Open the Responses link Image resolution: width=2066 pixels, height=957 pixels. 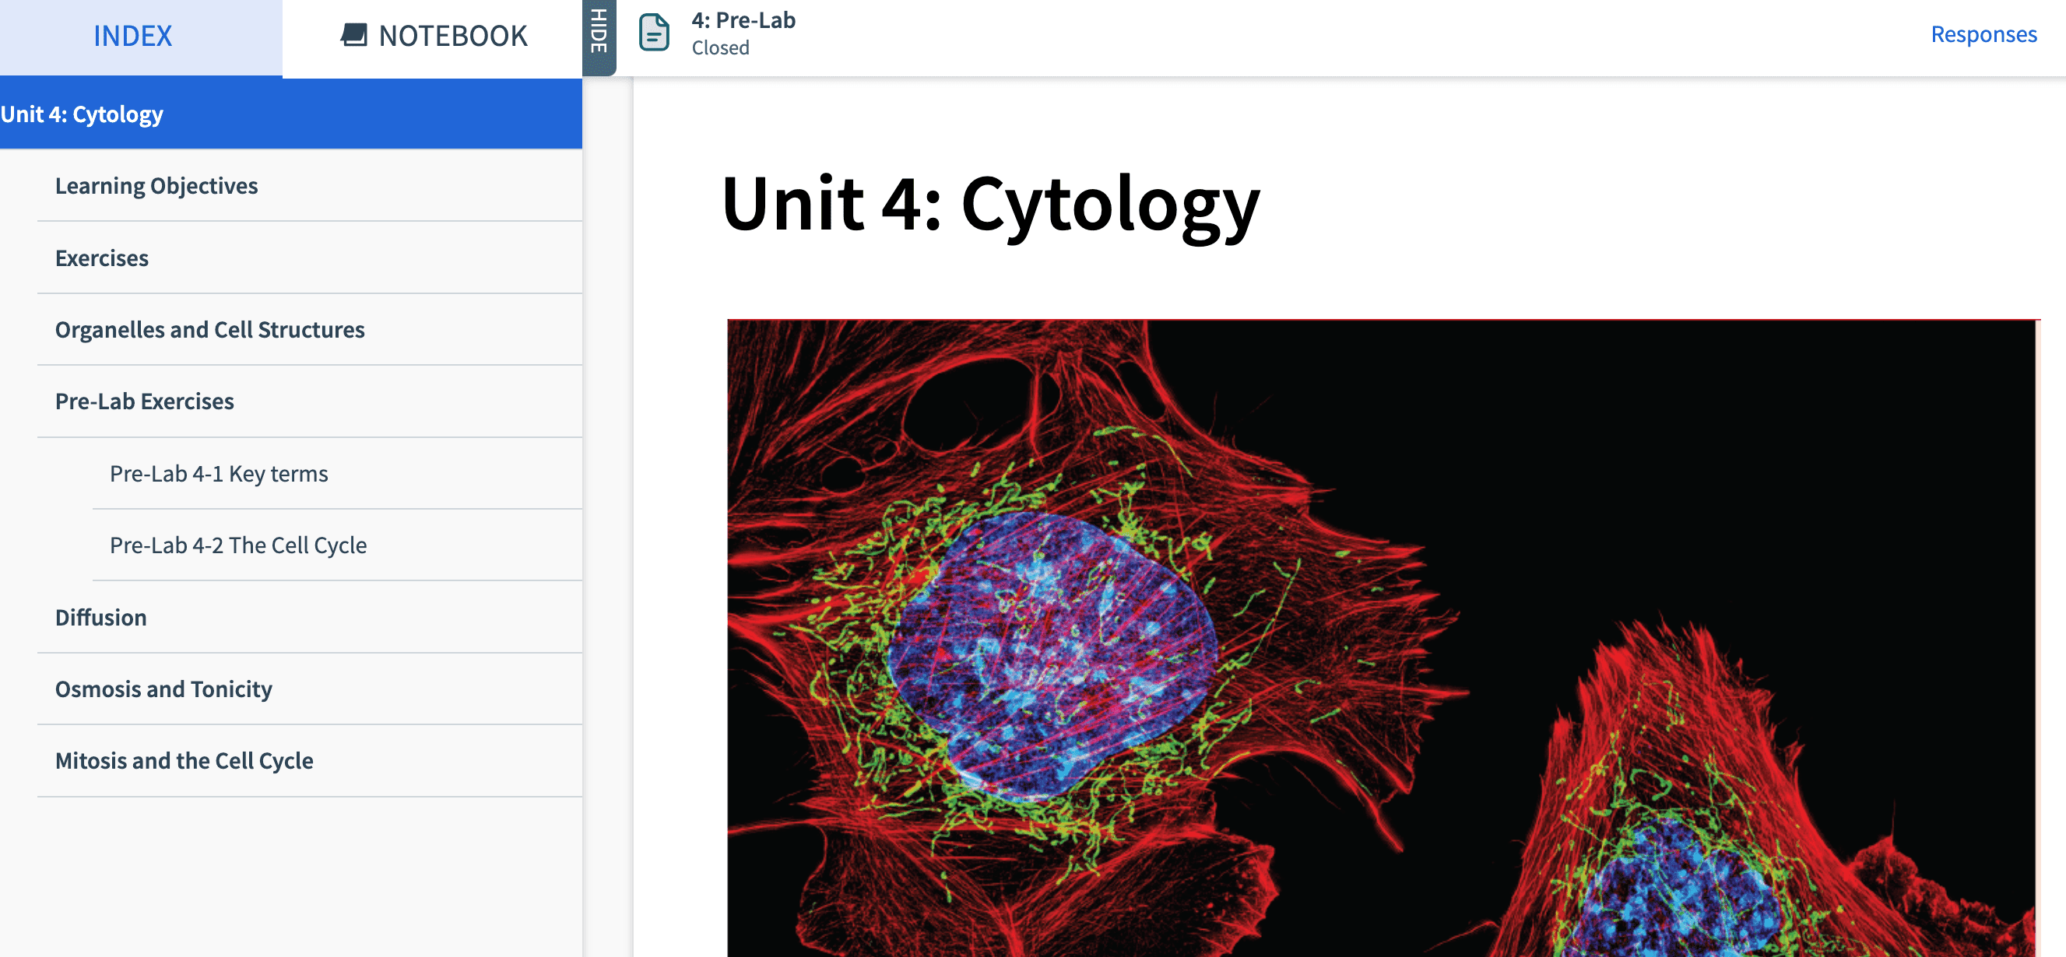click(1983, 34)
